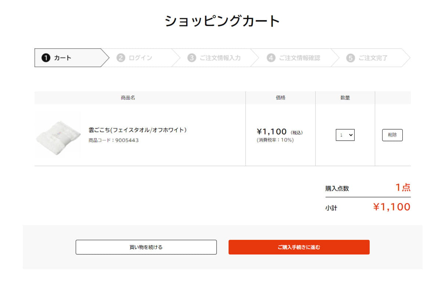Screen dimensions: 441x282
Task: Click the ¥1,100 subtotal amount
Action: pos(392,207)
